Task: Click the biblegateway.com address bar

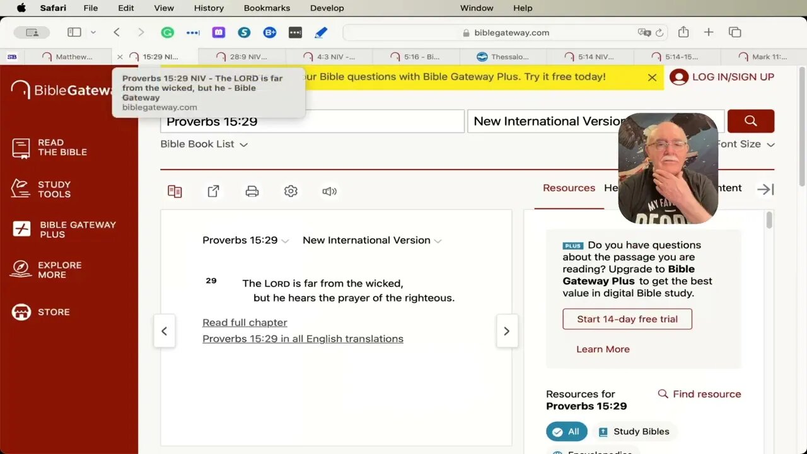Action: pos(505,33)
